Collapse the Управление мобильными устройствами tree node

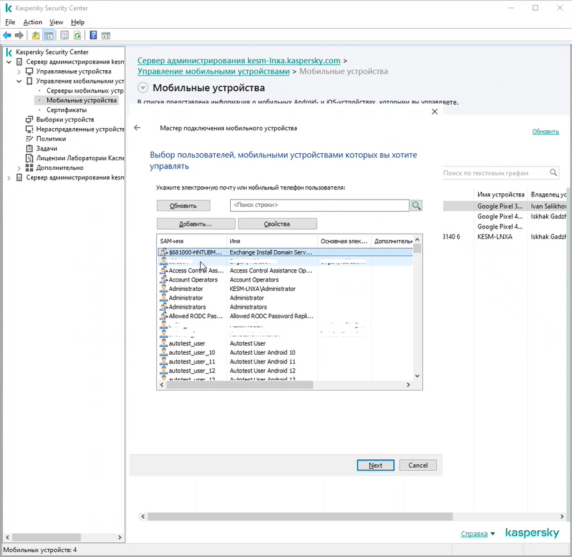19,82
